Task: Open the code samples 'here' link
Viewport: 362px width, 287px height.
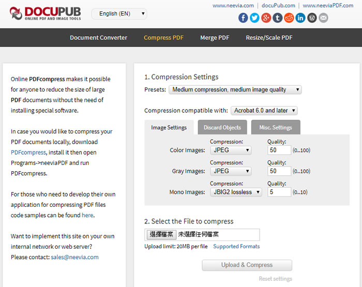Action: 87,215
